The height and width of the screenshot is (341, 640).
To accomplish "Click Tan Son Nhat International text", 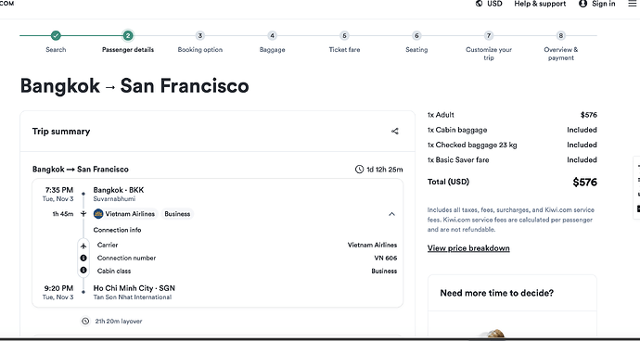I will click(x=133, y=297).
